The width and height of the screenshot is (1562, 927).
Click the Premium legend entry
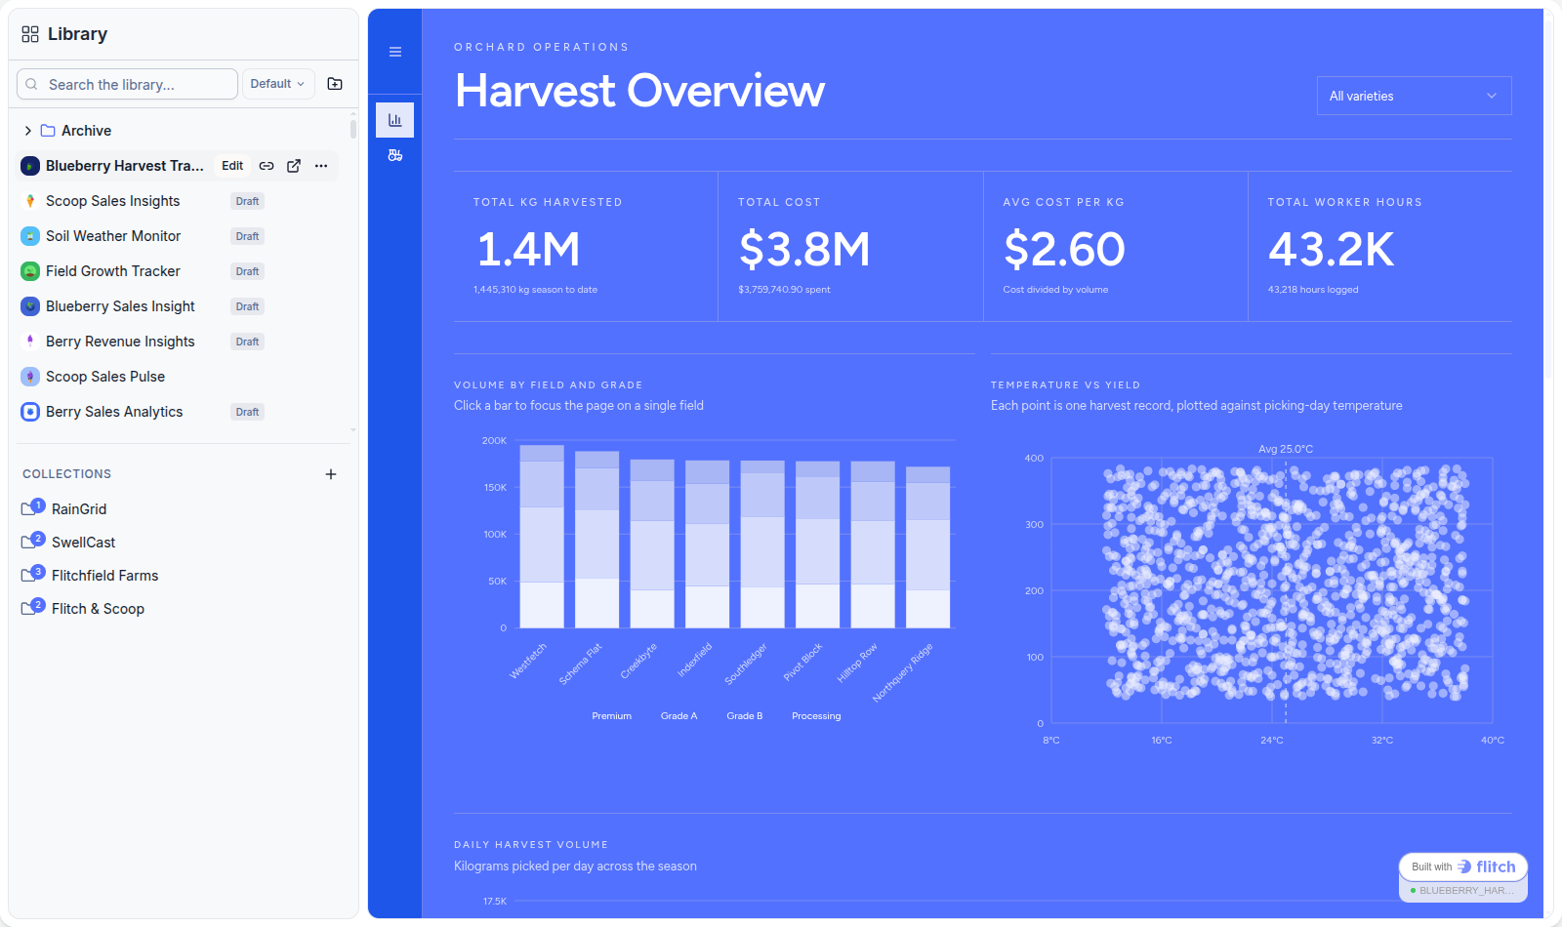(x=611, y=716)
